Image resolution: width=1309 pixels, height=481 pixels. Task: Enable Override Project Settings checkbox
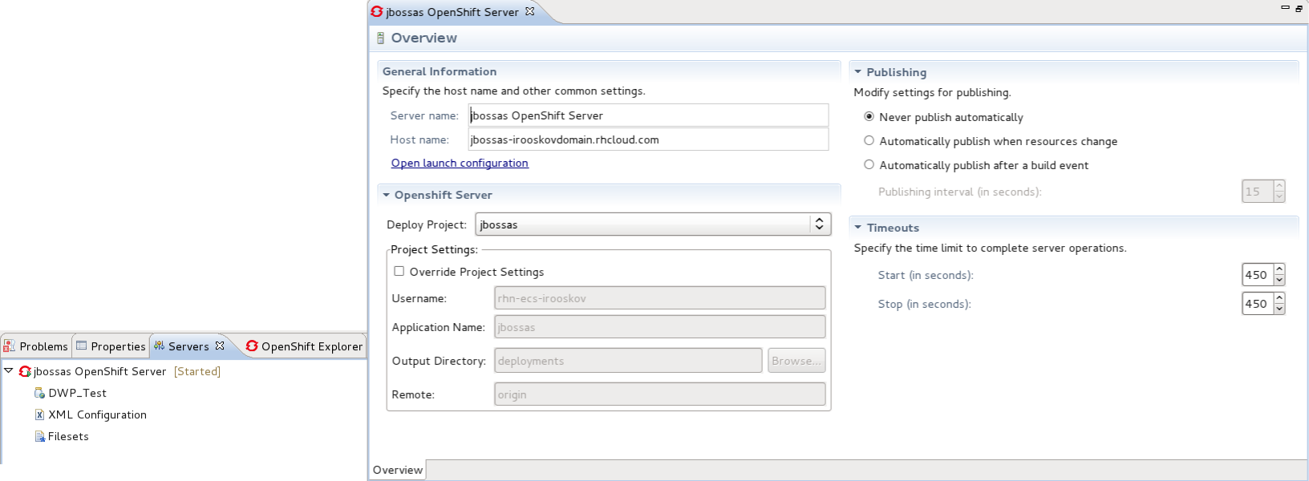399,271
